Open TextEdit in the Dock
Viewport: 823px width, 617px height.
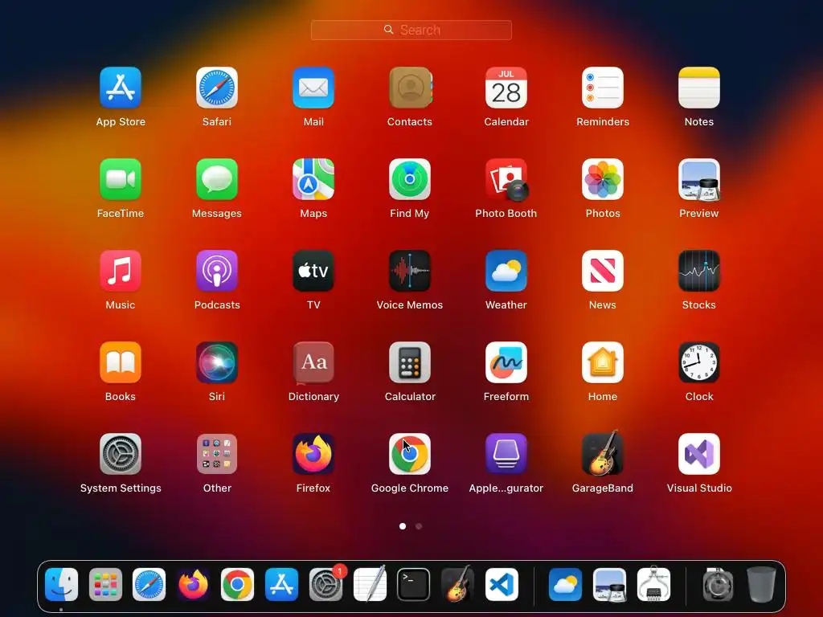click(x=370, y=584)
